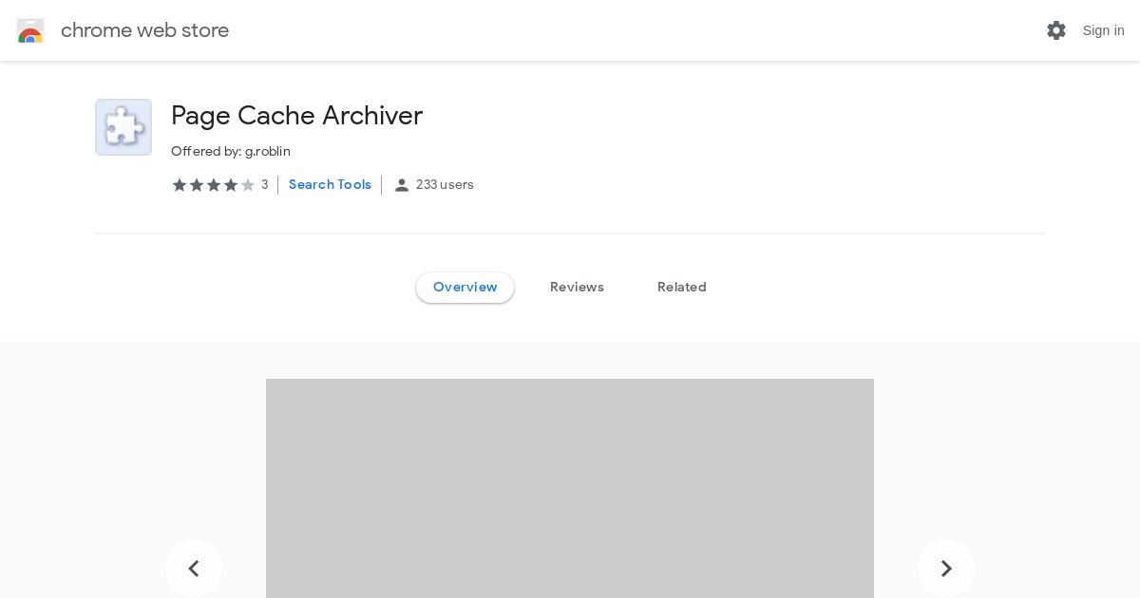The image size is (1140, 598).
Task: Click the rating count number 3
Action: point(265,185)
